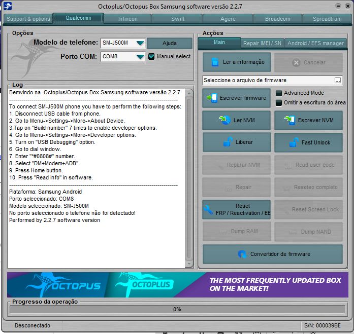Click the Convertidor de firmware button
This screenshot has height=334, width=354.
tap(273, 254)
